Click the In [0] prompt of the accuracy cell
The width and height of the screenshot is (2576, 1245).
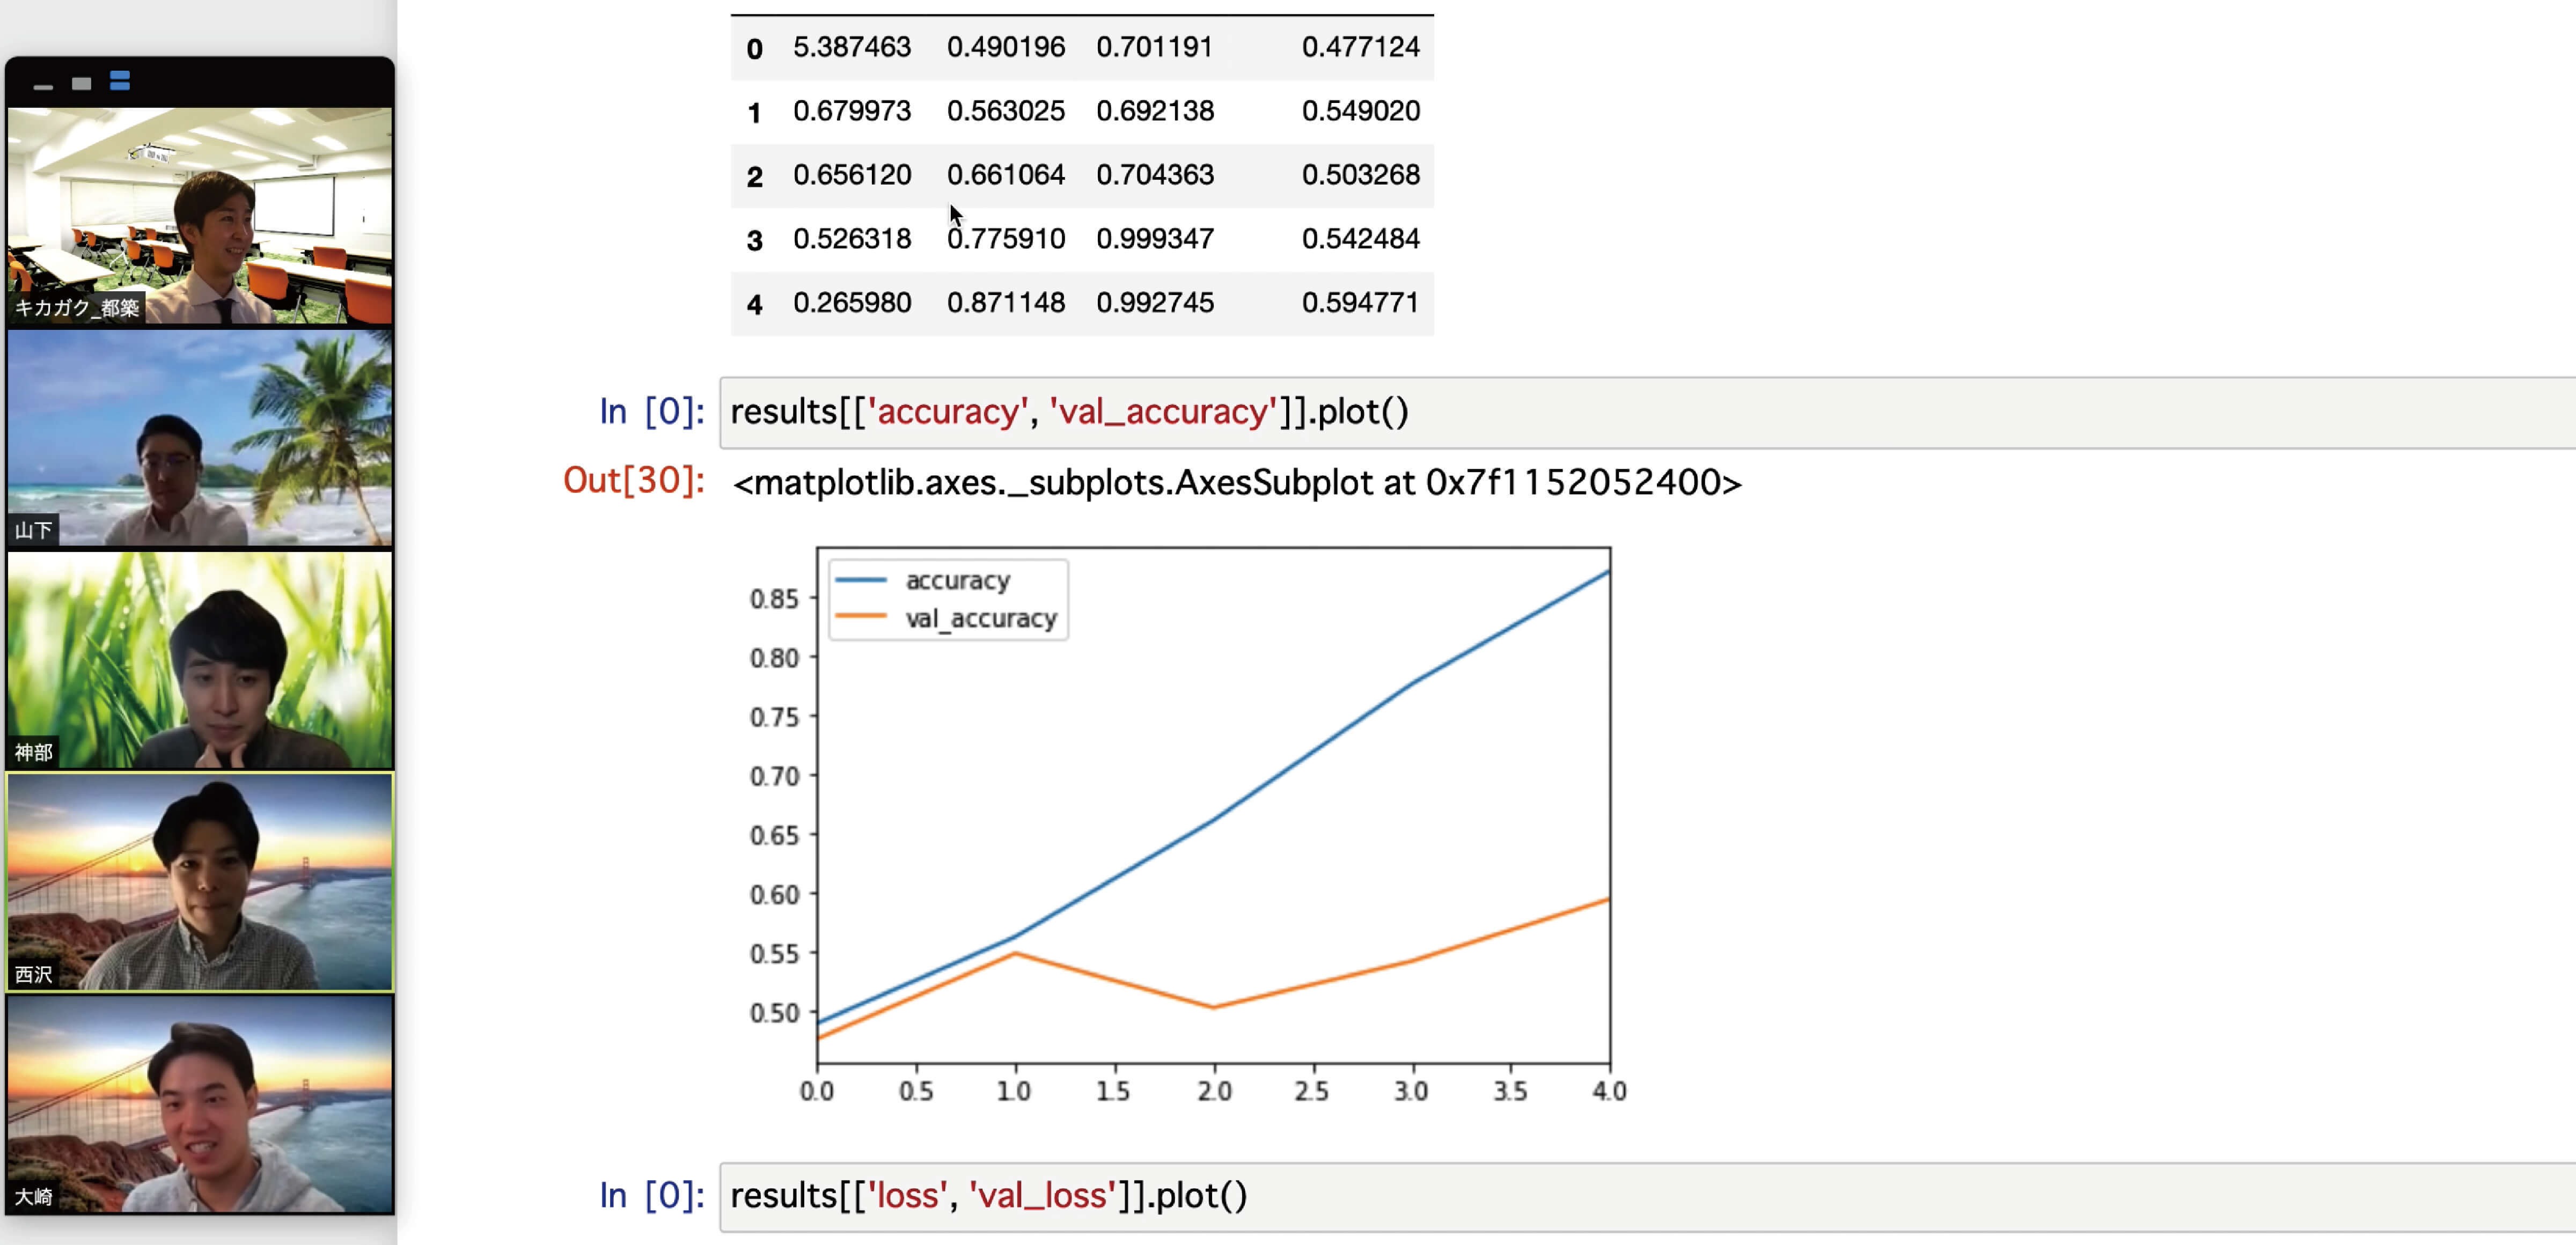pos(651,412)
